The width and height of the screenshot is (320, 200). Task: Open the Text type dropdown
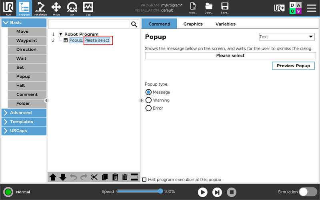click(x=286, y=37)
